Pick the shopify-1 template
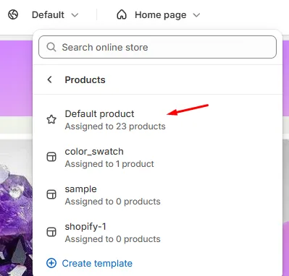The image size is (289, 276). pyautogui.click(x=157, y=233)
